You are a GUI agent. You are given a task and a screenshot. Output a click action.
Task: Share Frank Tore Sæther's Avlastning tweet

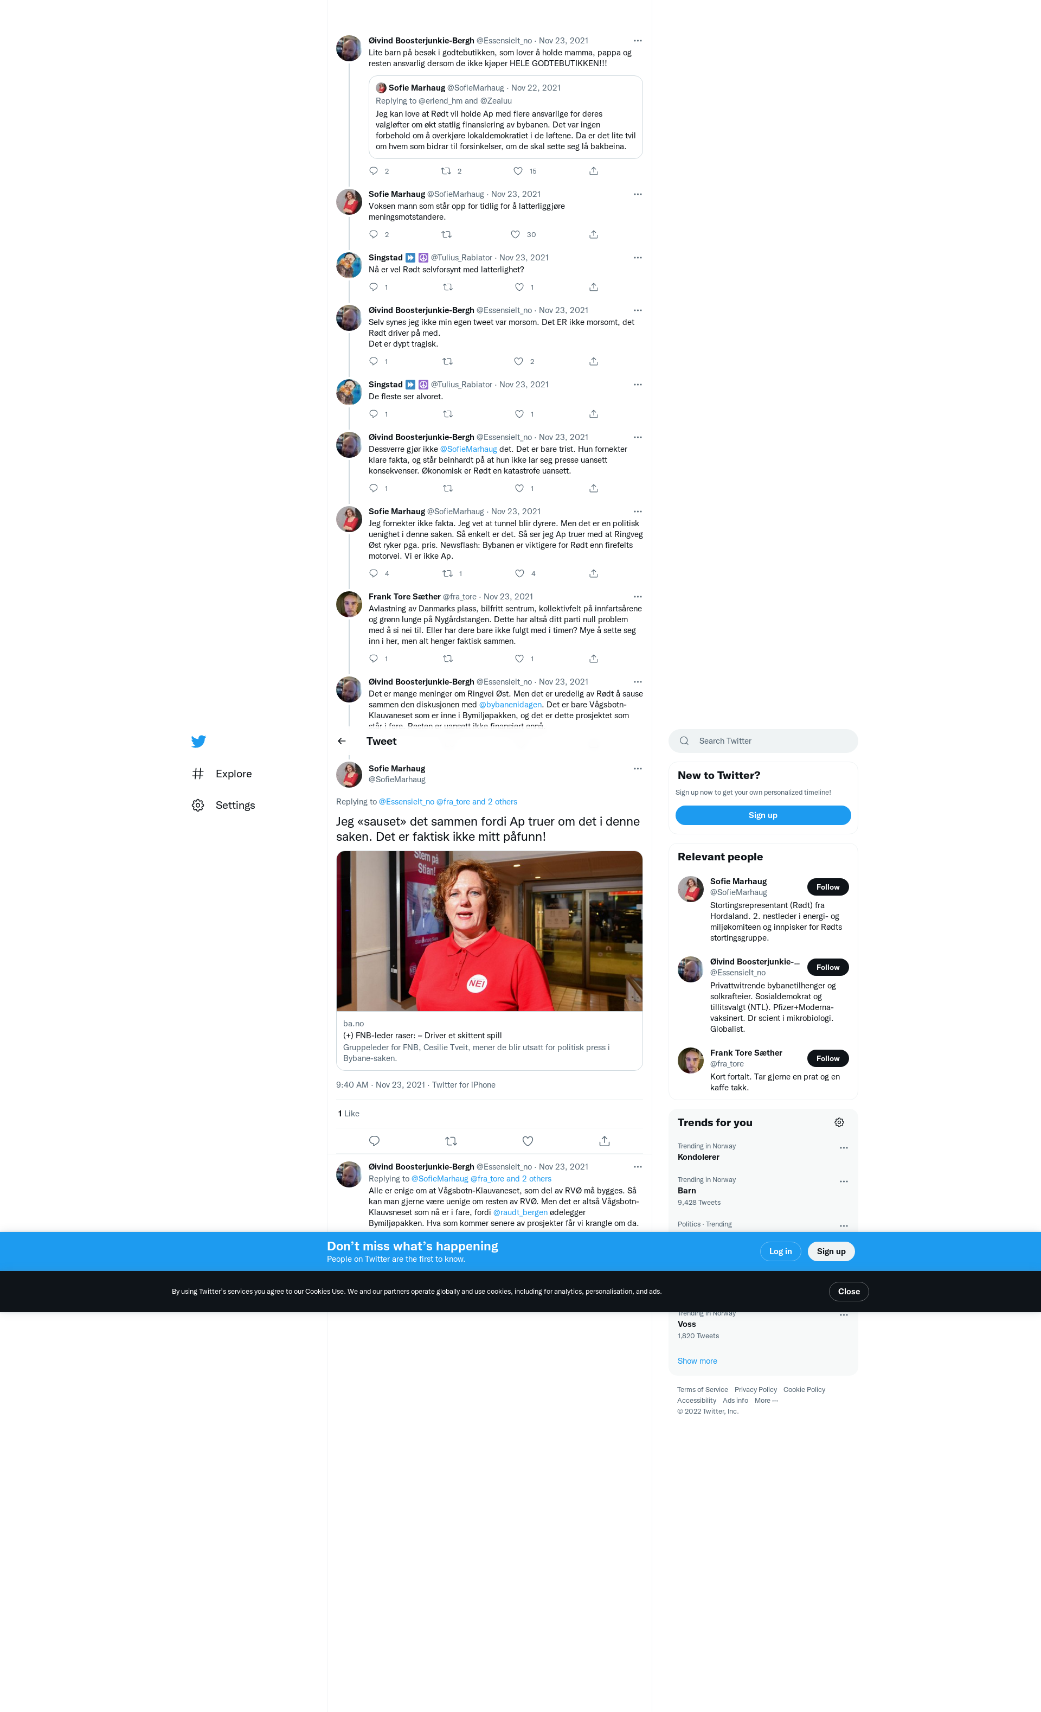594,659
